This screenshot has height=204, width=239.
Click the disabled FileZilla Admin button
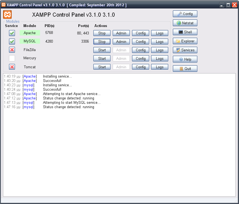121,50
